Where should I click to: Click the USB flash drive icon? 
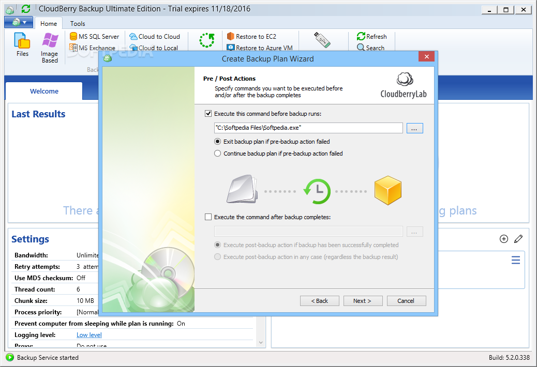(322, 40)
